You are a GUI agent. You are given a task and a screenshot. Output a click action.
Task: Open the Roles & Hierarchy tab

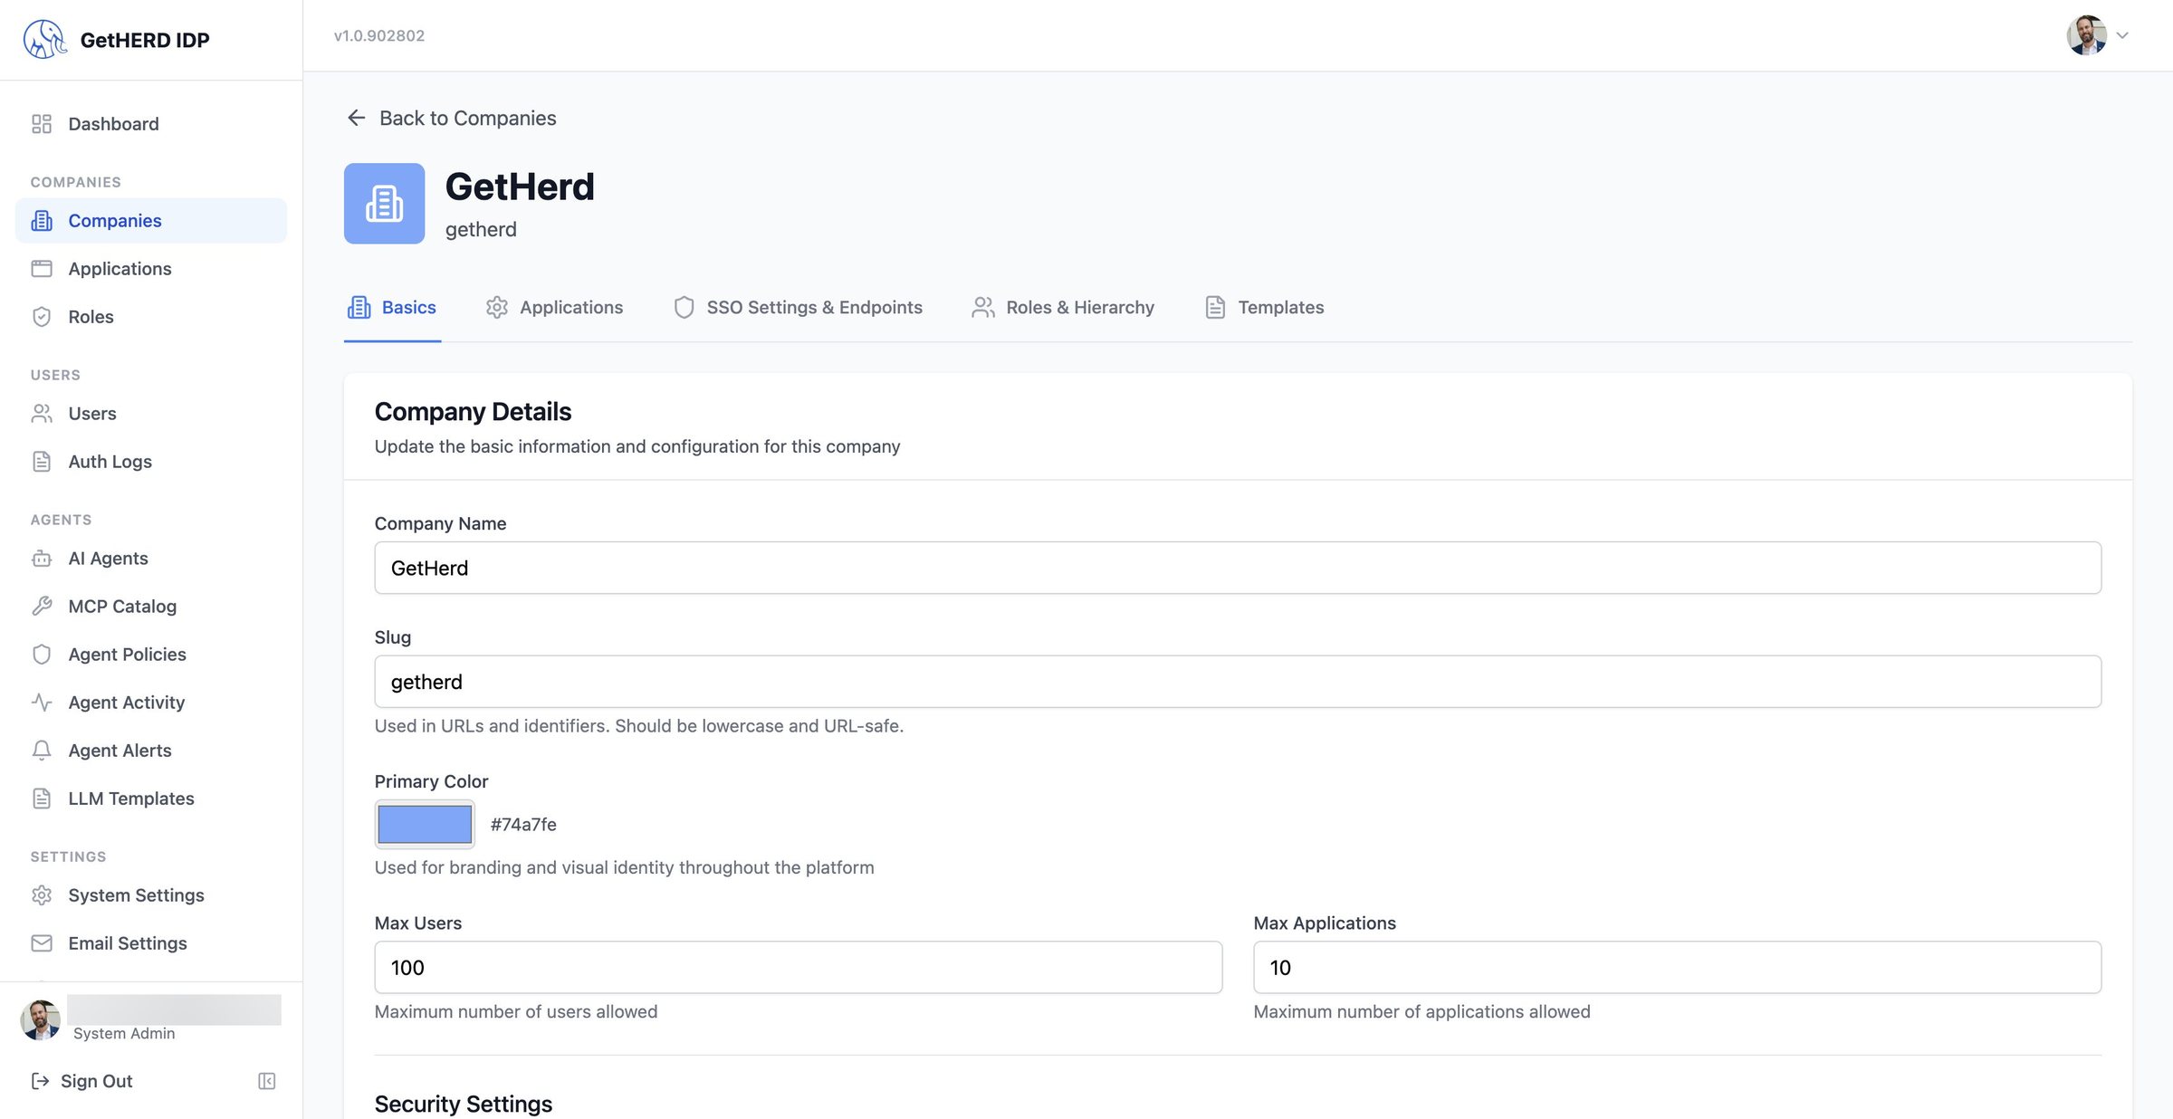pyautogui.click(x=1063, y=308)
